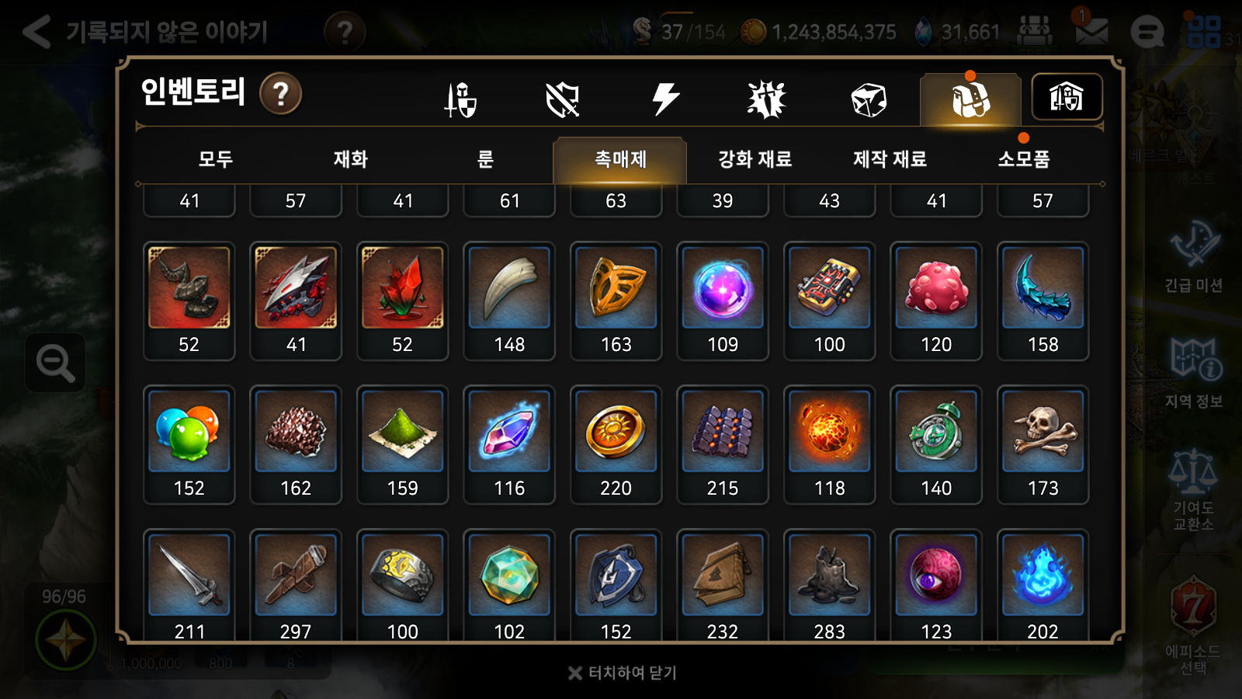Select the spiky burst category icon

[x=767, y=99]
